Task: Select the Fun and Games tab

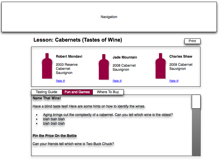Action: pos(77,92)
